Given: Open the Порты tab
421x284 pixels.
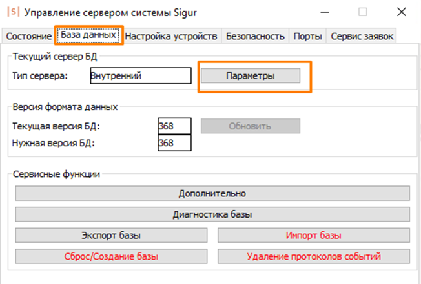Looking at the screenshot, I should click(x=307, y=36).
